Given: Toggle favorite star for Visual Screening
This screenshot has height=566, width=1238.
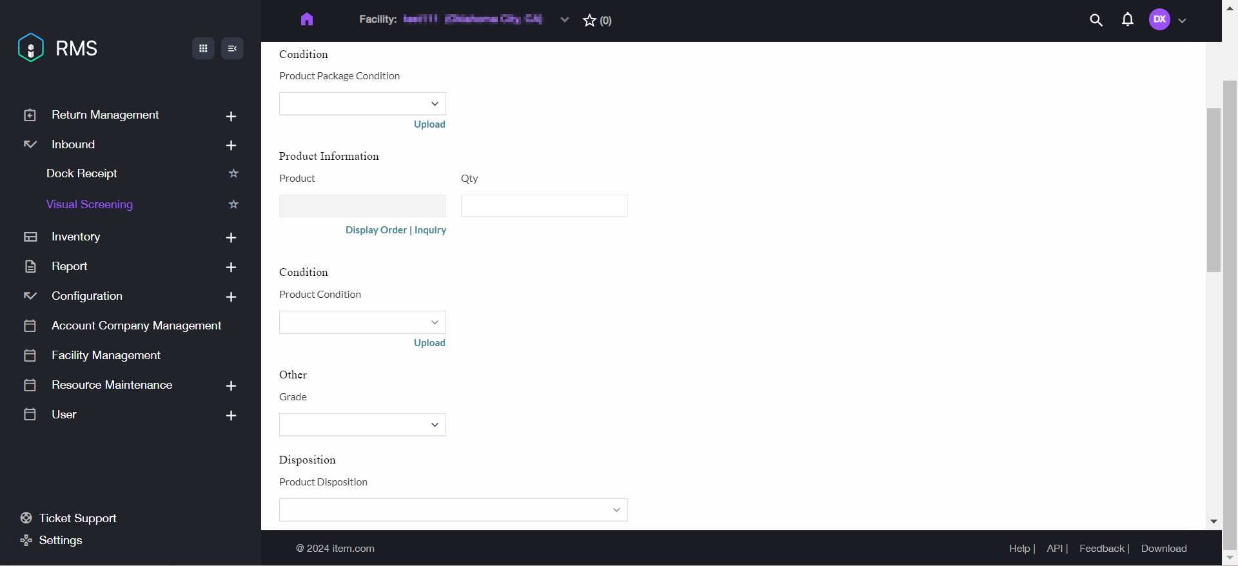Looking at the screenshot, I should [233, 204].
